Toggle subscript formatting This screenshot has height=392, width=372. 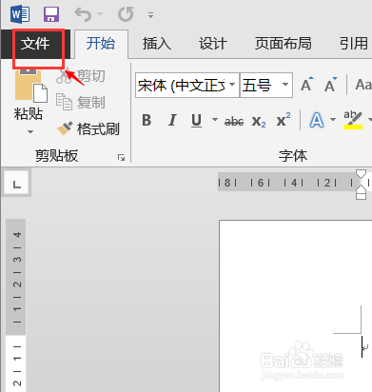tap(259, 121)
